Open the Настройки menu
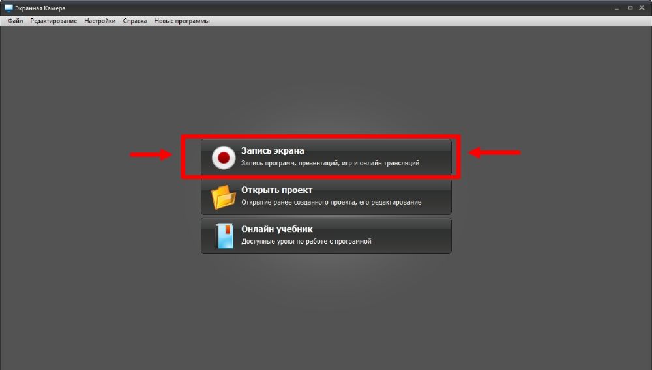This screenshot has width=652, height=370. 100,21
